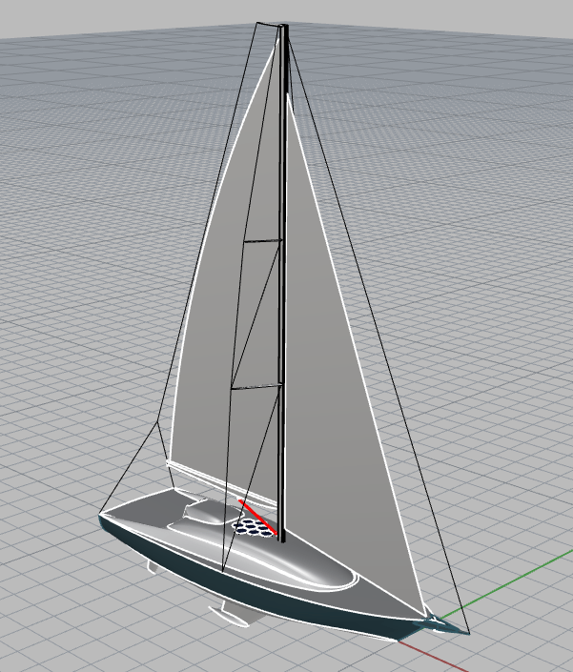Click the pointed bow tip of the boat
Screen dimensions: 573x672
pos(464,630)
